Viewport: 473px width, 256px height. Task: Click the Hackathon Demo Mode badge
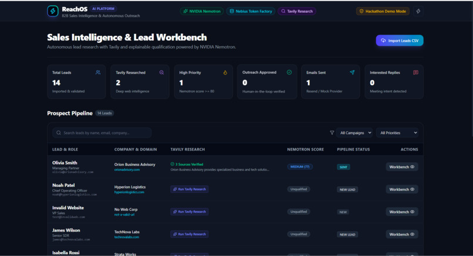[x=383, y=11]
